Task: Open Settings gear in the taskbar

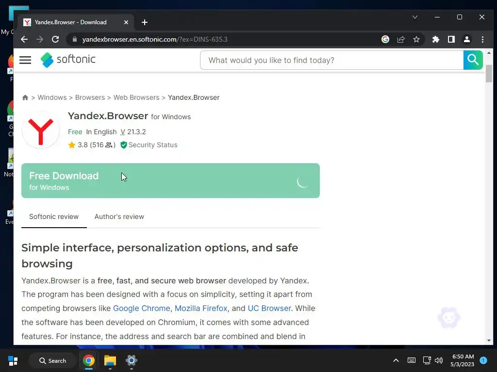Action: click(x=131, y=360)
